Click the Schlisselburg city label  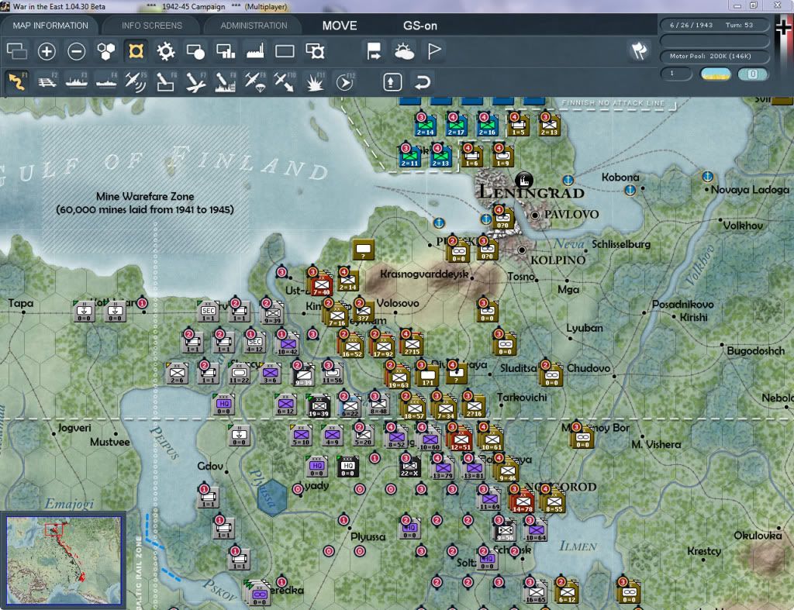[x=621, y=244]
